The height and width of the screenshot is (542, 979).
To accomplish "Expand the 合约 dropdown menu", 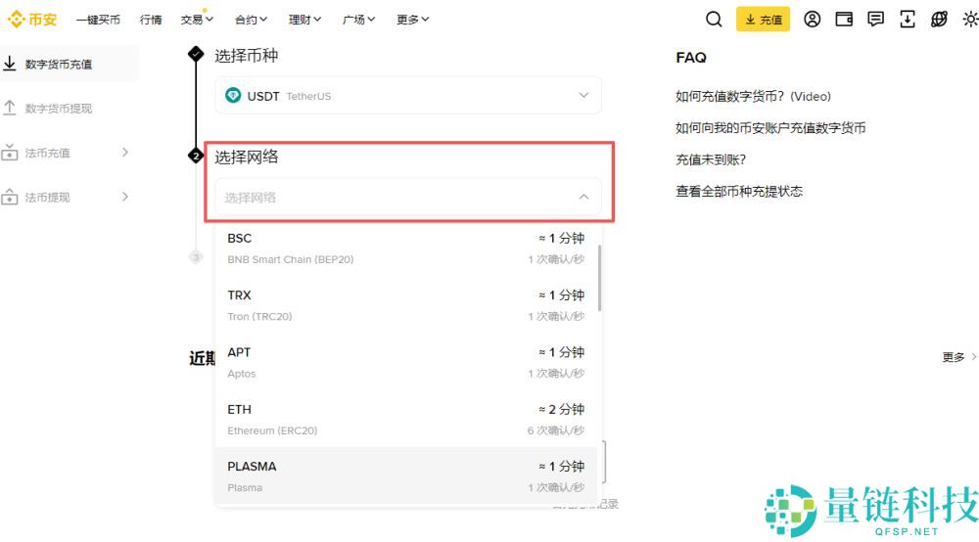I will [251, 20].
